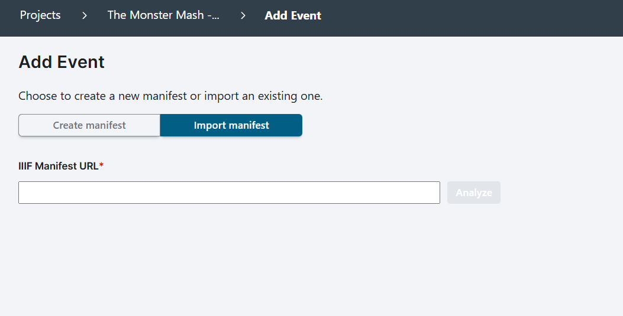Image resolution: width=623 pixels, height=316 pixels.
Task: Switch to Create manifest mode
Action: point(89,125)
